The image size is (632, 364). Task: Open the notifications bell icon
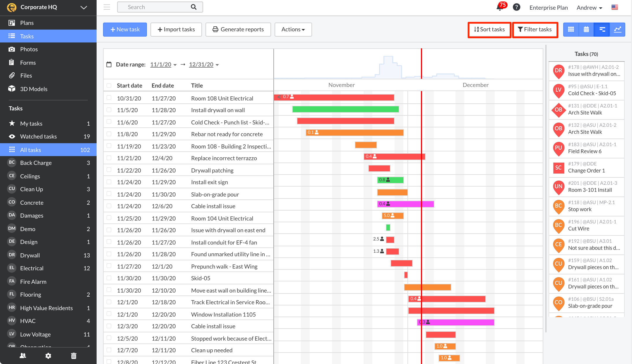click(x=500, y=7)
